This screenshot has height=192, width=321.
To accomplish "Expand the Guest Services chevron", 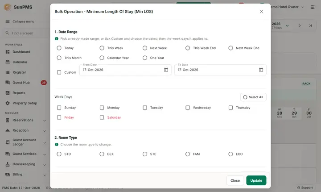I will pos(45,154).
